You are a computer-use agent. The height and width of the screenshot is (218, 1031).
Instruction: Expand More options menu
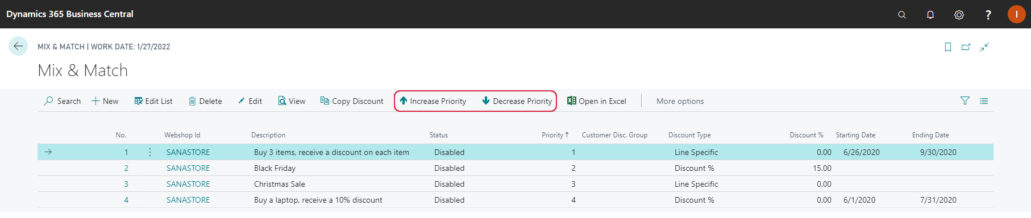(x=680, y=101)
